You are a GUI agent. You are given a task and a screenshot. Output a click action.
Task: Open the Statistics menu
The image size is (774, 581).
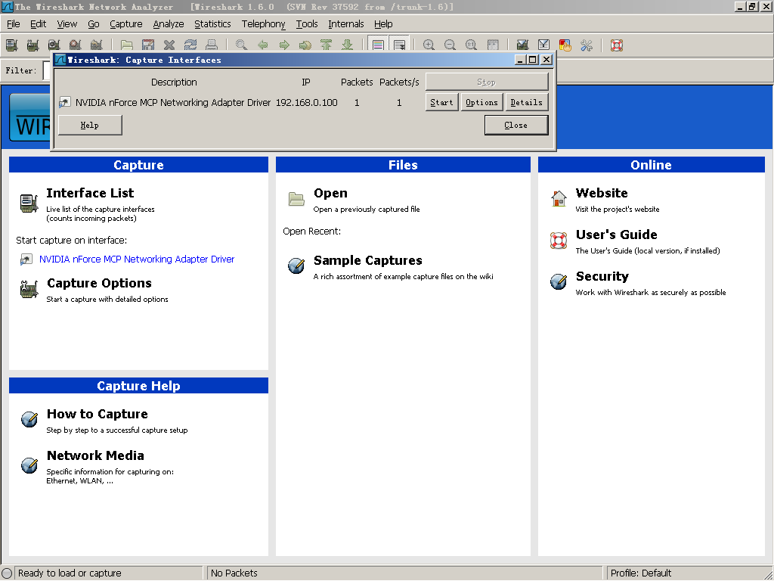pos(212,23)
